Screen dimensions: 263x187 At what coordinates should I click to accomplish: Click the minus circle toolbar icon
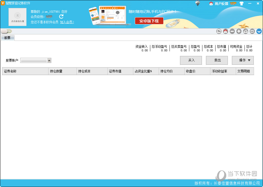[x=232, y=31]
